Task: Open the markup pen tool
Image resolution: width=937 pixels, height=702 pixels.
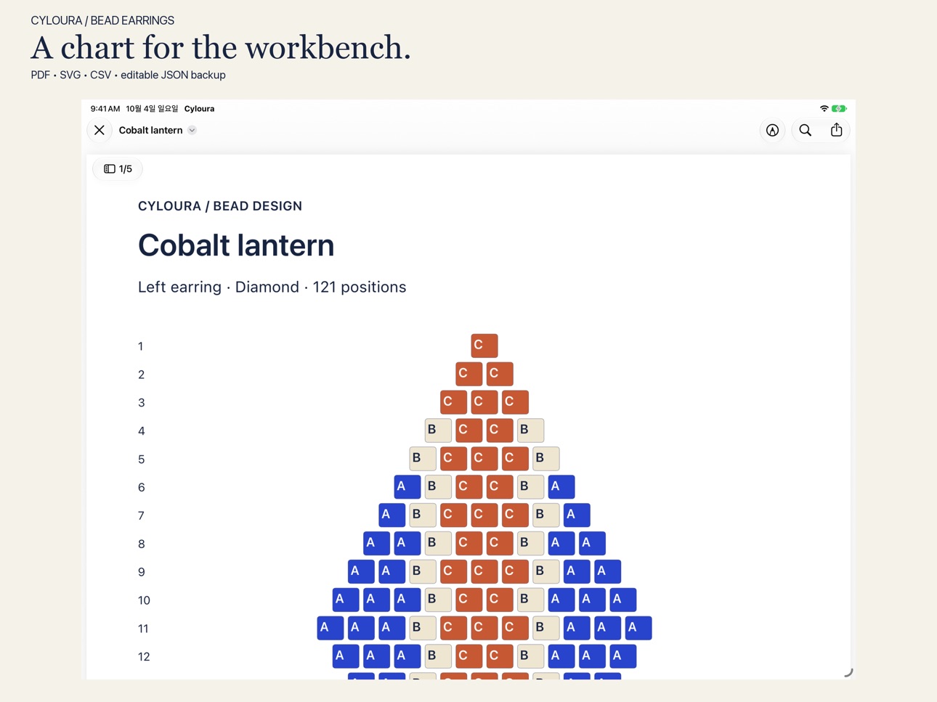Action: (x=772, y=131)
